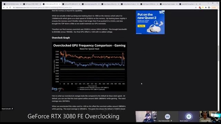Image resolution: width=221 pixels, height=124 pixels.
Task: Select the DD participant avatar tile
Action: pyautogui.click(x=167, y=116)
